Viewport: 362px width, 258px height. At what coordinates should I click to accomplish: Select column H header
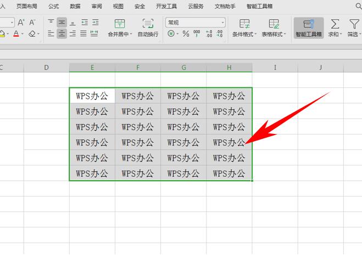point(229,68)
